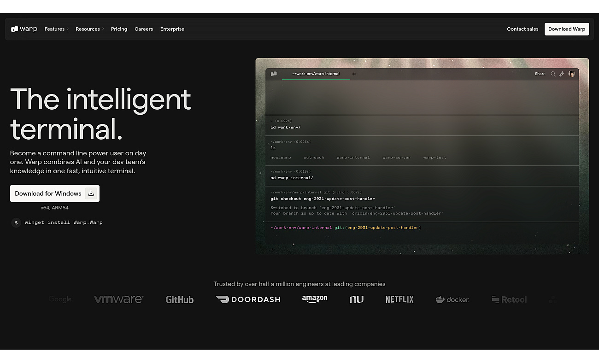Click the Trusted by engineers text

299,284
